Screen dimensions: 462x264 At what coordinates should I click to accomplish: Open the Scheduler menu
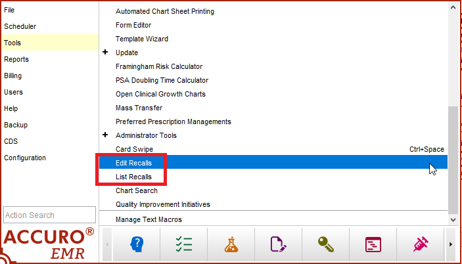pos(20,26)
